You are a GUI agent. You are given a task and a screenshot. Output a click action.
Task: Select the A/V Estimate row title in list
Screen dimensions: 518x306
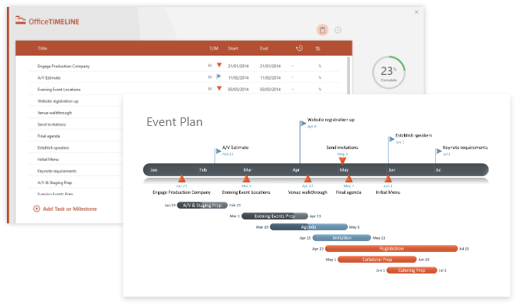[x=49, y=78]
